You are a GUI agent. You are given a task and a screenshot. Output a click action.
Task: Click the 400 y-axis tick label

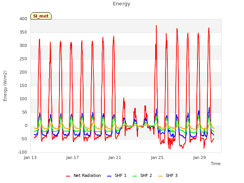point(23,19)
